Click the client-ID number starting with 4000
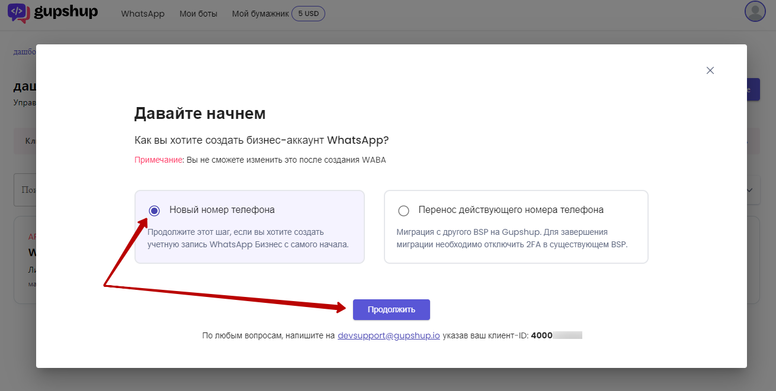 click(x=556, y=335)
